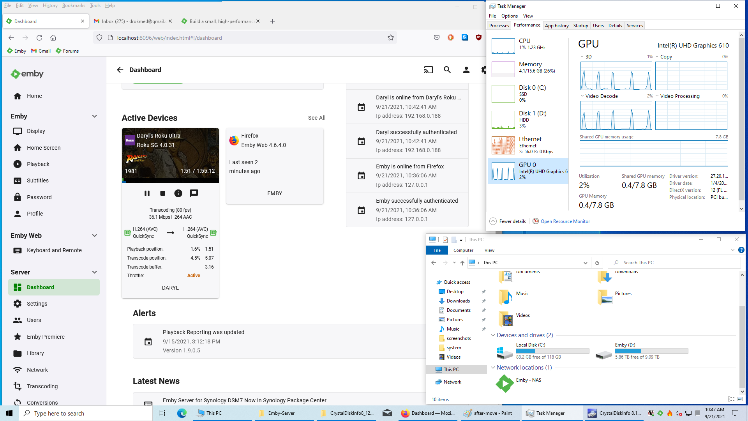Viewport: 748px width, 421px height.
Task: Collapse the Devices and drives group
Action: [x=493, y=335]
